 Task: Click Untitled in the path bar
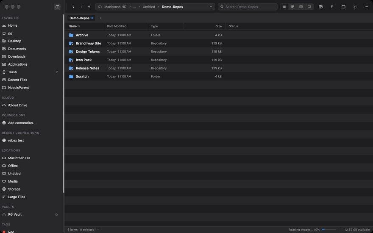tap(149, 7)
